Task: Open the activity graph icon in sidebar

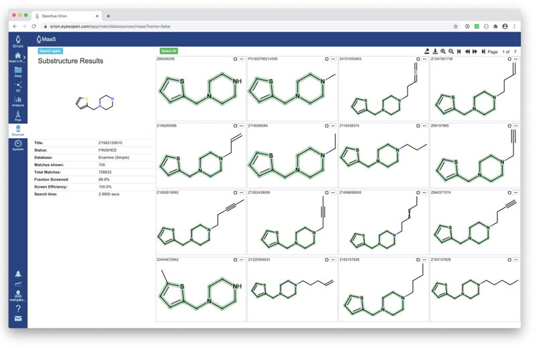Action: (18, 284)
